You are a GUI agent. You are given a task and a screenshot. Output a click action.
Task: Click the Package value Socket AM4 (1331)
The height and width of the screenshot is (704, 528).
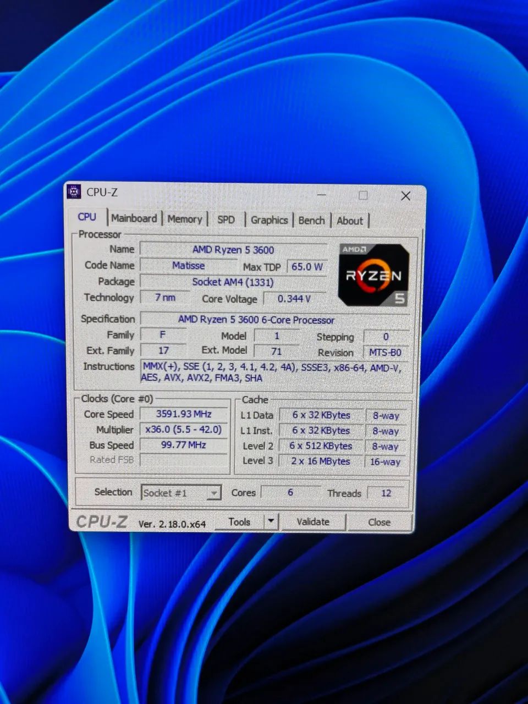tap(233, 282)
